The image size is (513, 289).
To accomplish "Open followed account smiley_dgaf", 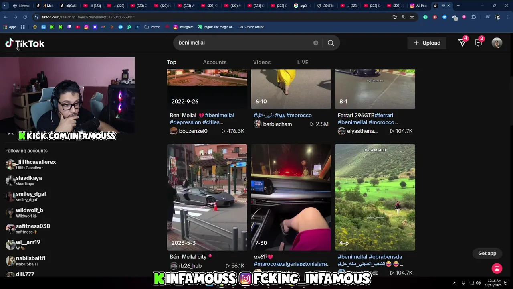I will [26, 197].
